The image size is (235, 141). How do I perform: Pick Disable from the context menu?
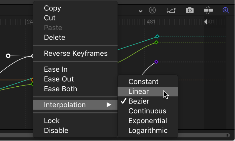click(x=56, y=131)
